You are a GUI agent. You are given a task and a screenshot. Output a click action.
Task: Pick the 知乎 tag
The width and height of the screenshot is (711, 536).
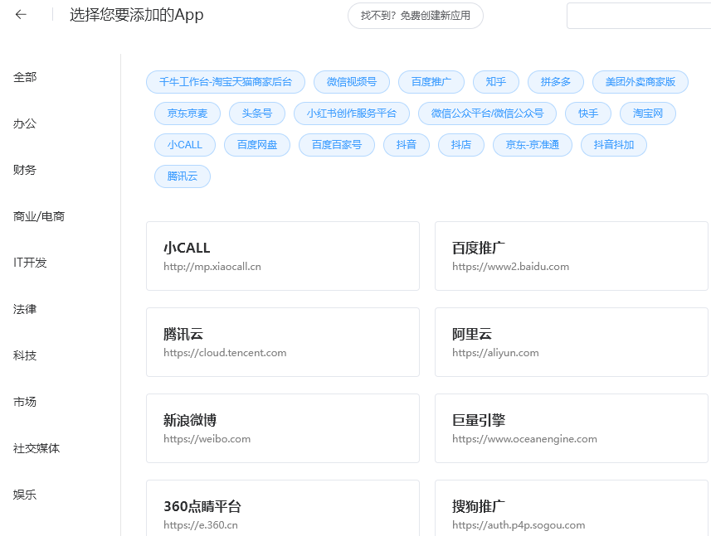[496, 82]
